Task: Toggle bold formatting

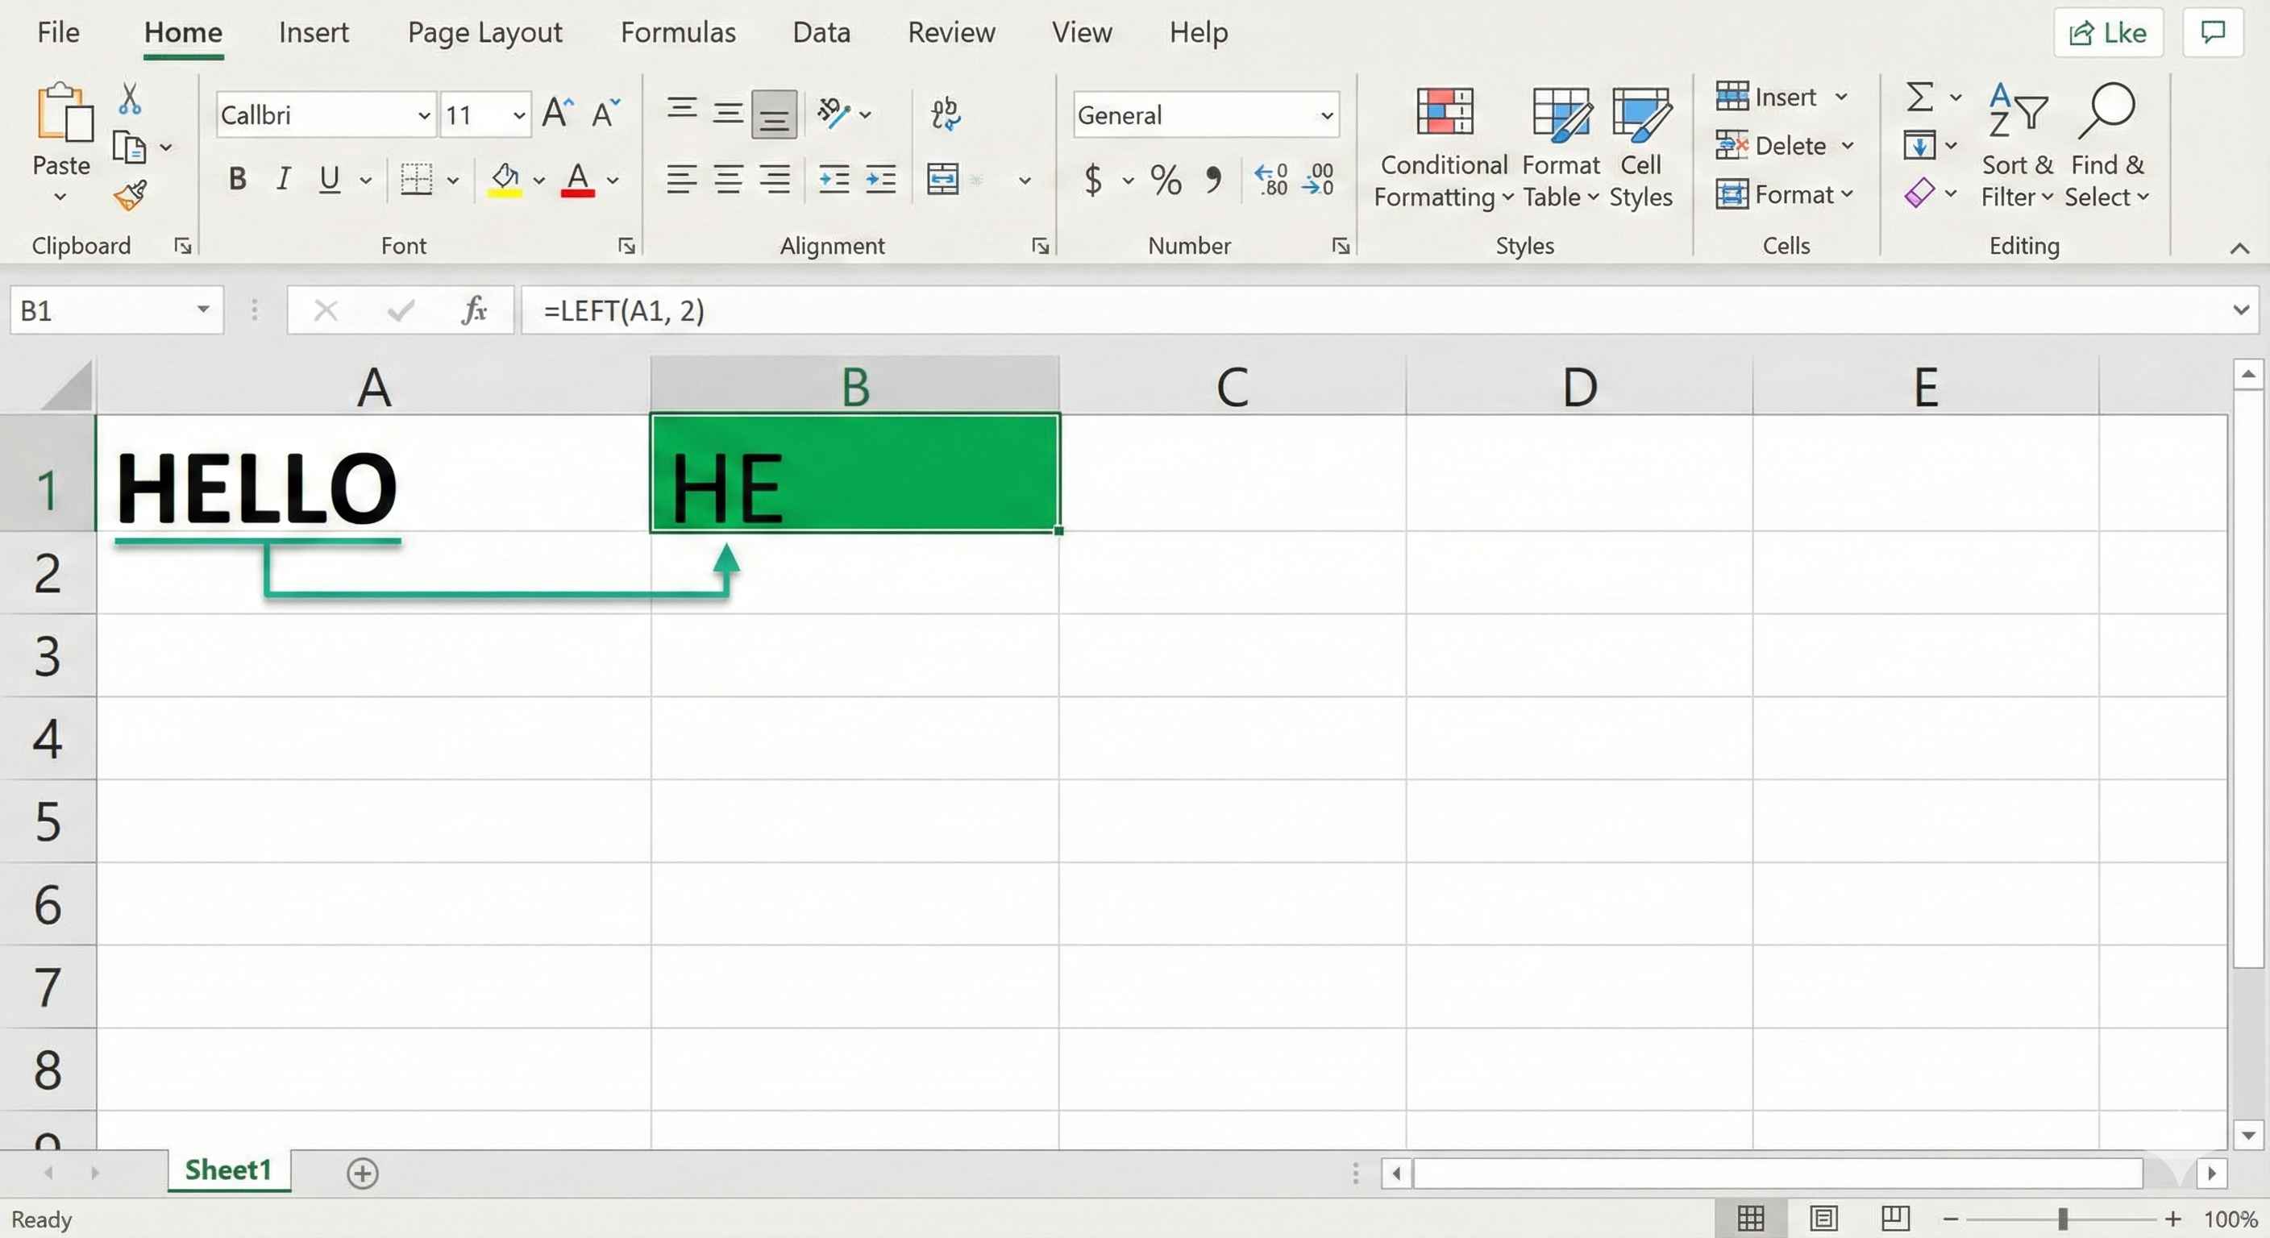Action: [236, 179]
